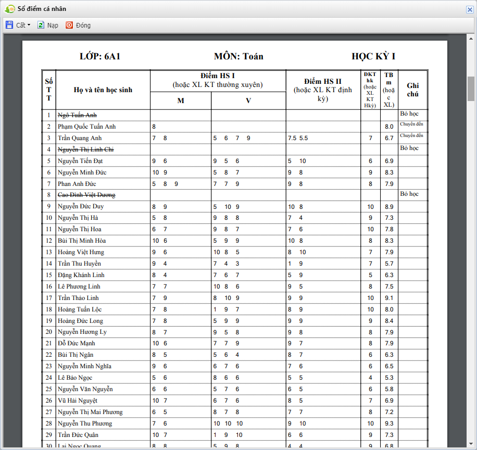Click the struck-through name Ngô Tuấn Anh
Image resolution: width=477 pixels, height=450 pixels.
pos(77,115)
